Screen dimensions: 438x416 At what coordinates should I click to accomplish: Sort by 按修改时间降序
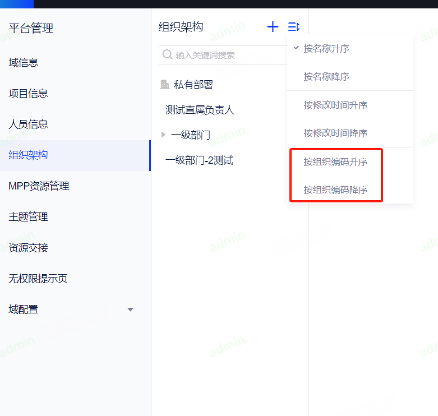coord(335,133)
